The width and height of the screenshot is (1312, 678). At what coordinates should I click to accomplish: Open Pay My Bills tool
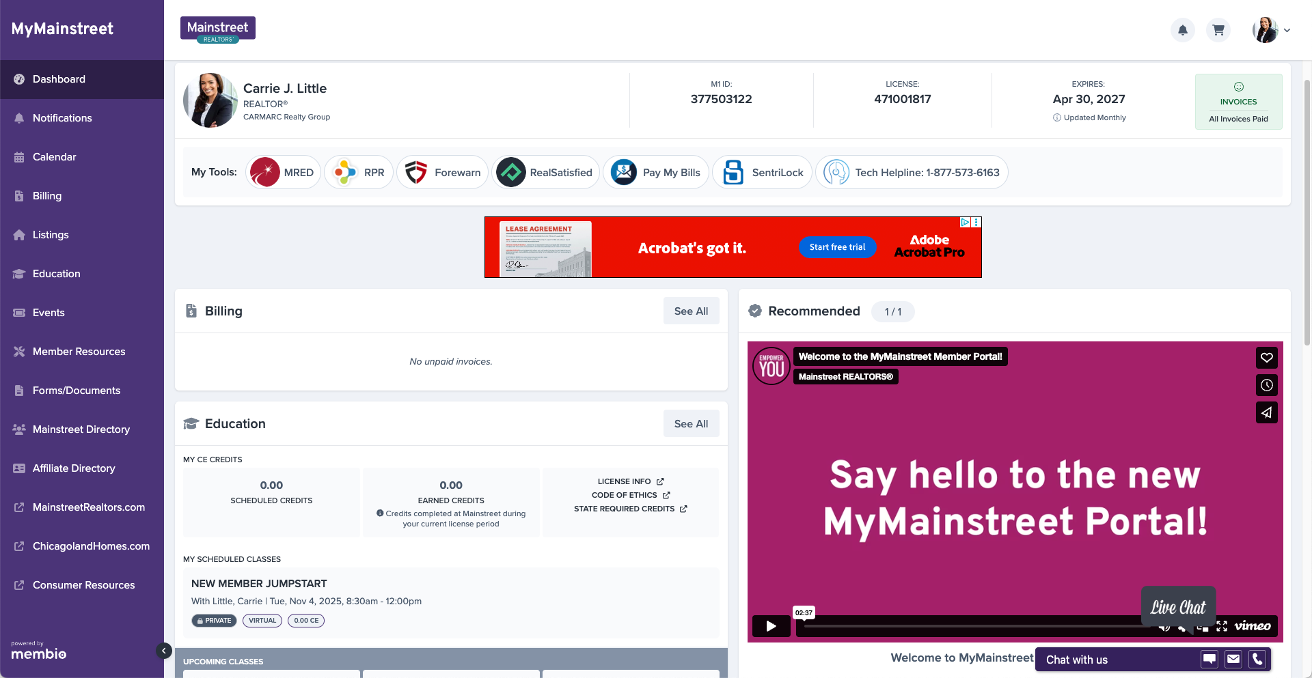656,172
